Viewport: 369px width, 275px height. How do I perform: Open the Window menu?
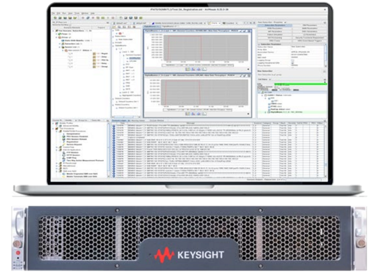[85, 13]
